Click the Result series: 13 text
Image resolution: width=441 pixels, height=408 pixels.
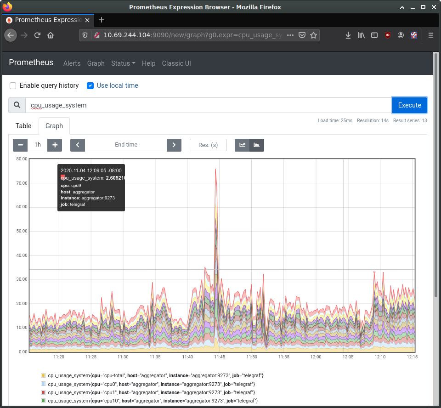click(x=410, y=120)
